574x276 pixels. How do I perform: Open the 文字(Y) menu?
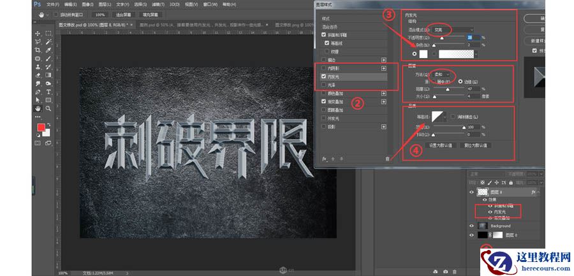click(x=122, y=4)
